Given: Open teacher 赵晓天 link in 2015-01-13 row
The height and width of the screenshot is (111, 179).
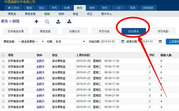Looking at the screenshot, I should coord(41,107).
